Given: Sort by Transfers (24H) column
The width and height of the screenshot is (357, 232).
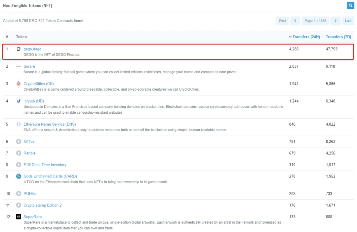Looking at the screenshot, I should (306, 37).
